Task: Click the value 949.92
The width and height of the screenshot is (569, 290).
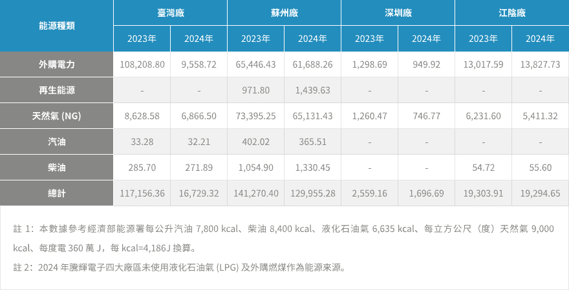Action: tap(426, 64)
